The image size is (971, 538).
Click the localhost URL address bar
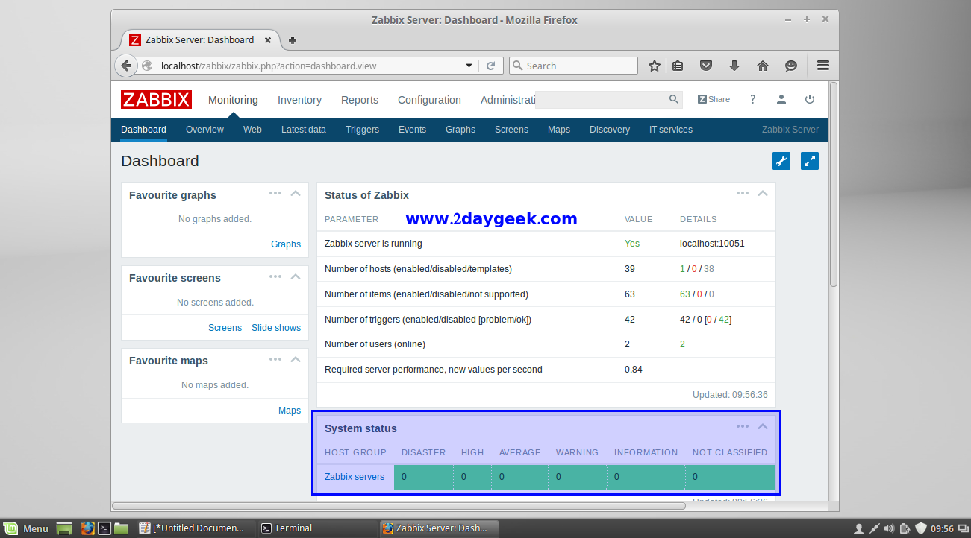pos(311,66)
